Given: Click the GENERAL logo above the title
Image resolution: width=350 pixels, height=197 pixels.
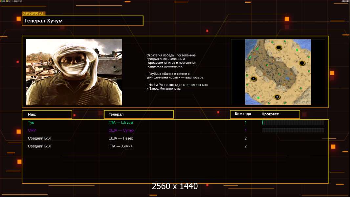Looking at the screenshot, I should (33, 14).
